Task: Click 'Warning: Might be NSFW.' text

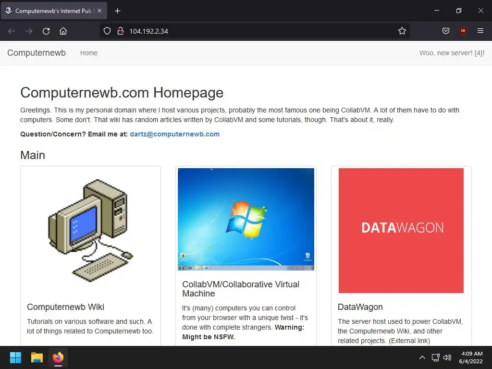Action: pyautogui.click(x=243, y=332)
